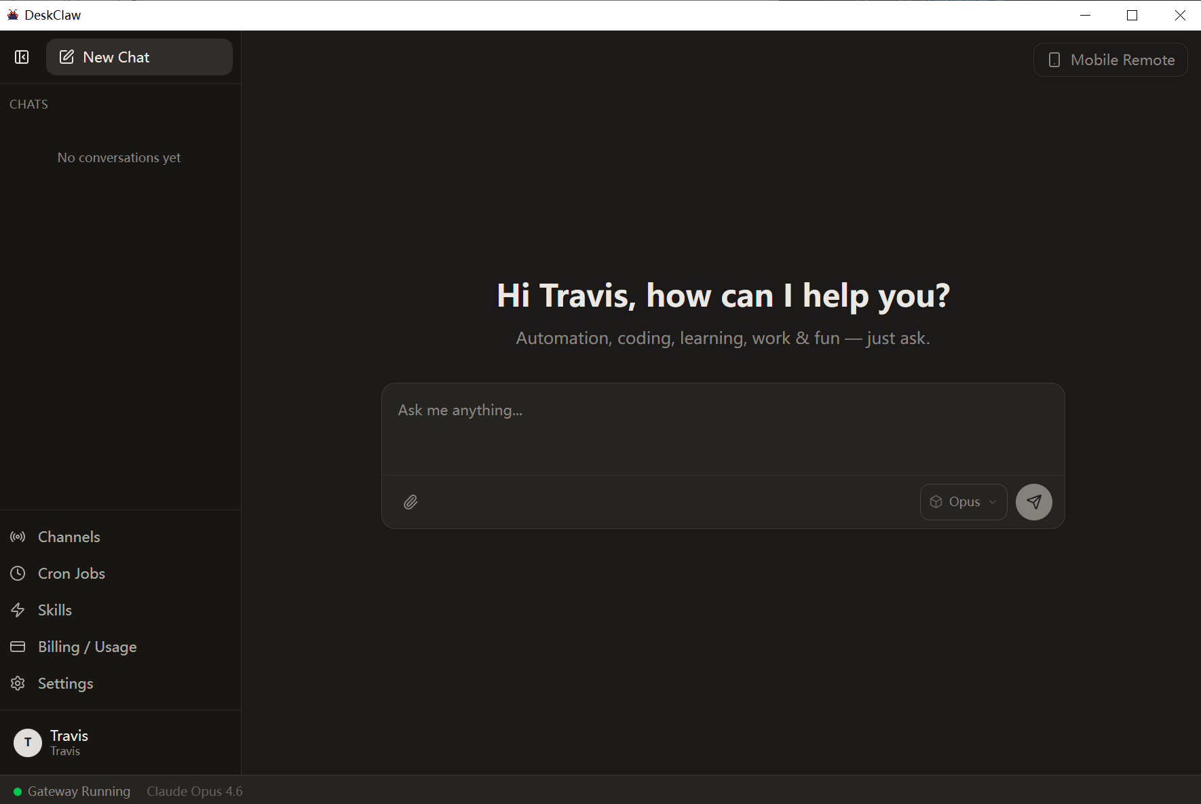Click the Skills lightning bolt icon
The width and height of the screenshot is (1201, 804).
18,610
